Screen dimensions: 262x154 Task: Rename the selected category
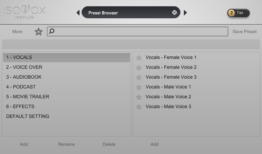(66, 144)
